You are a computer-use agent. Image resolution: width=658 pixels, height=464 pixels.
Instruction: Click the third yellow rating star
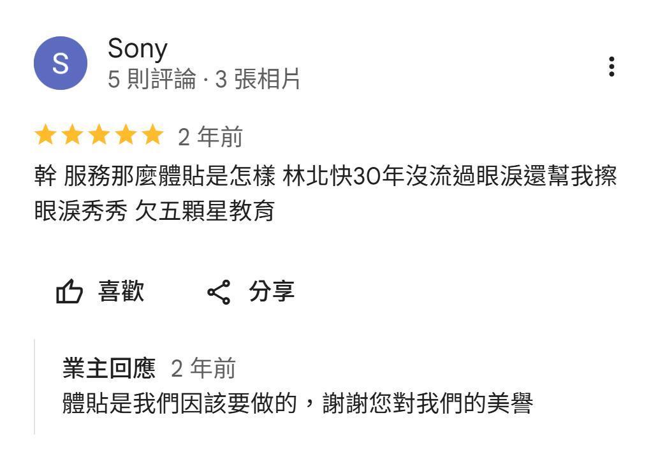[x=99, y=136]
